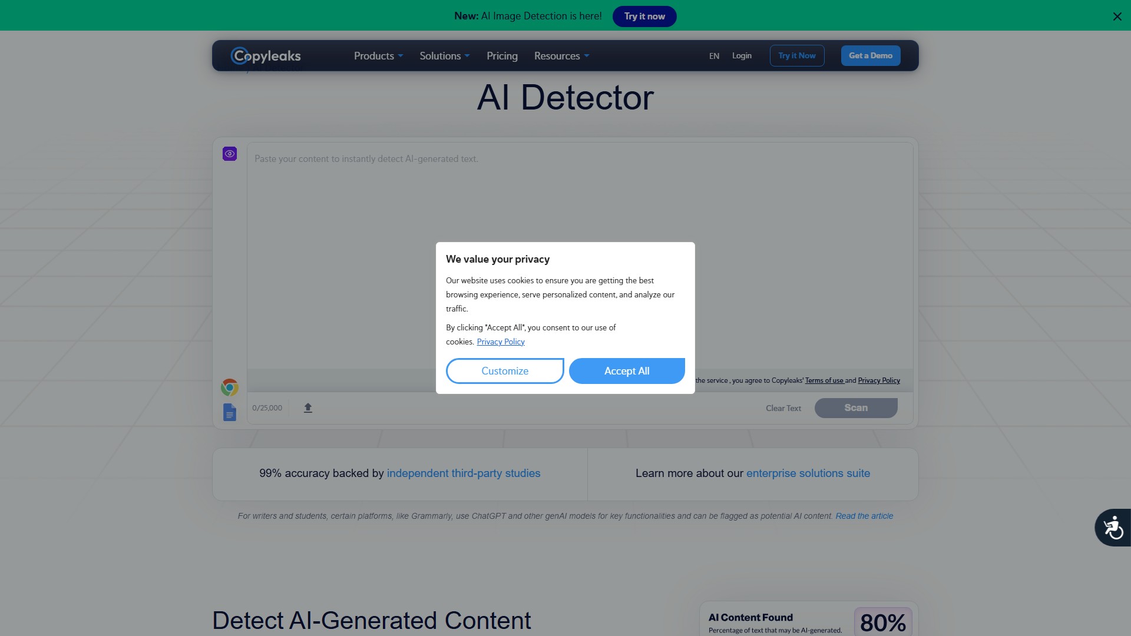Open independent third-party studies link
The width and height of the screenshot is (1131, 636).
pos(464,473)
